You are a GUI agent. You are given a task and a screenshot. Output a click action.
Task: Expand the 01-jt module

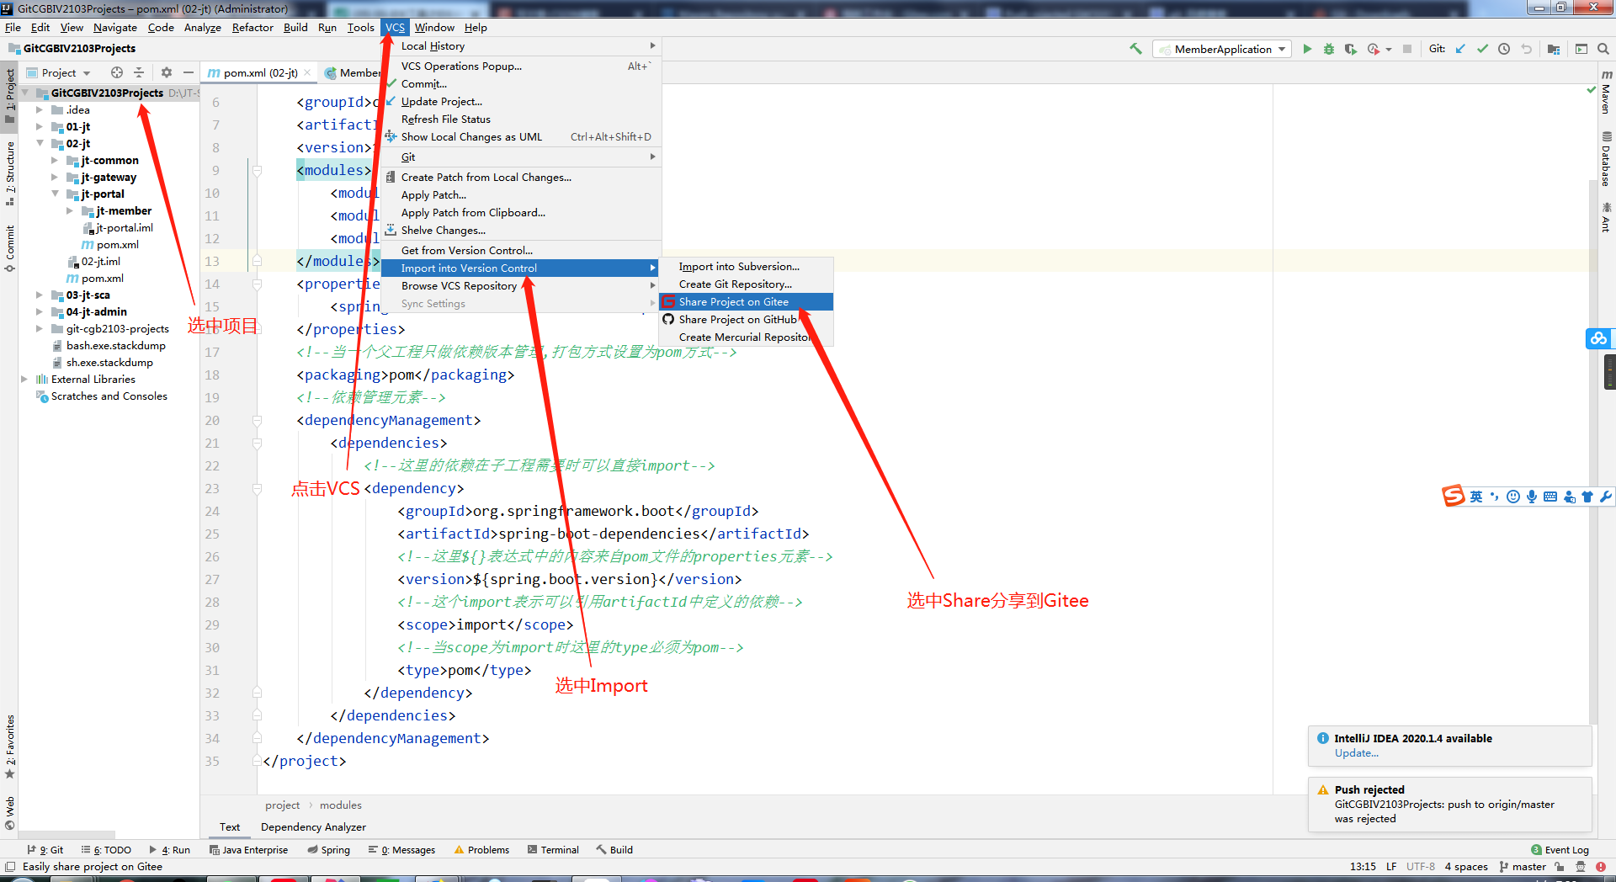click(40, 126)
